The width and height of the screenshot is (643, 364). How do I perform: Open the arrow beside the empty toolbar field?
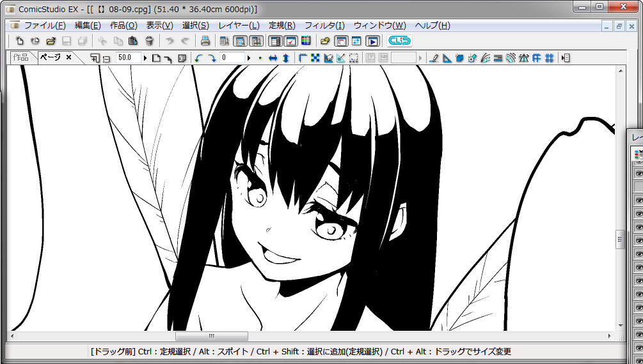click(420, 58)
